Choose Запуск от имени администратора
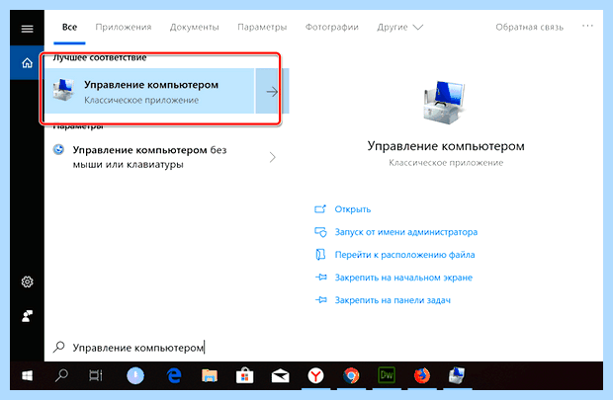 pos(405,232)
